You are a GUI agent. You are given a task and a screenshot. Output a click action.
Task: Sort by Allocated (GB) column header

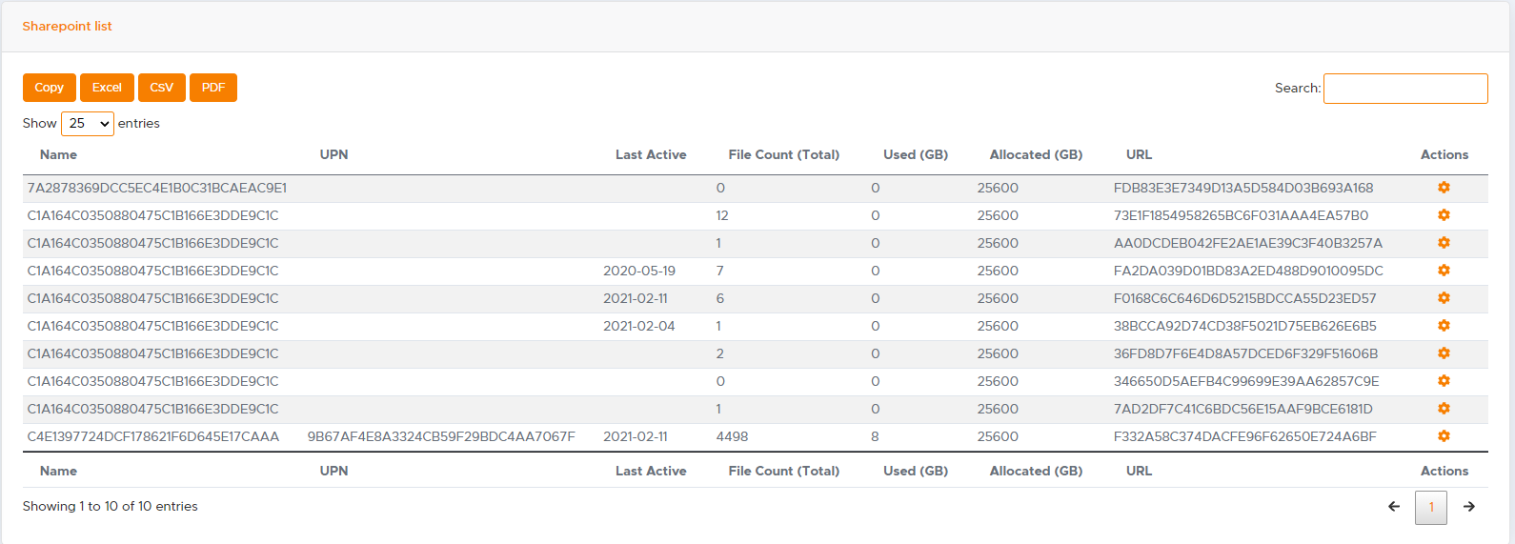click(x=1036, y=154)
